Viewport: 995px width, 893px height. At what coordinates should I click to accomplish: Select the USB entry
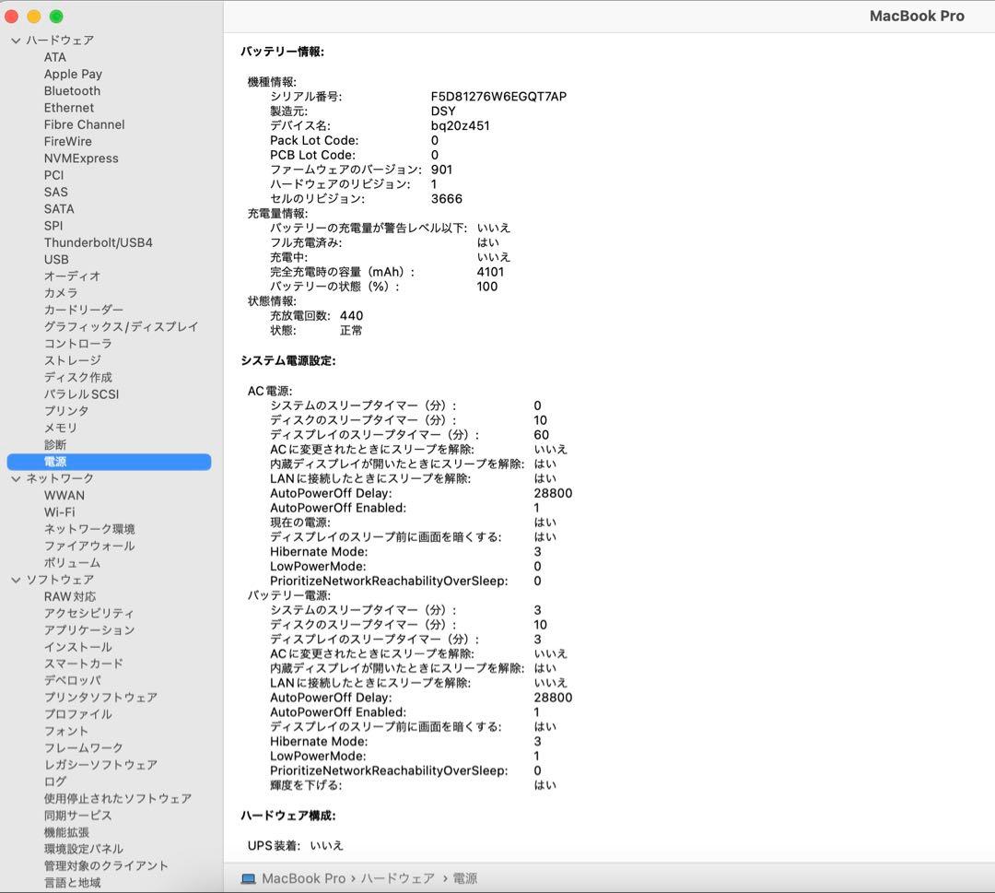(x=56, y=259)
